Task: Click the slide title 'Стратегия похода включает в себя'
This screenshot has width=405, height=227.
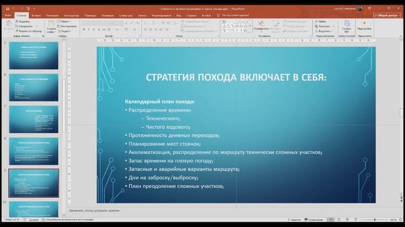Action: (x=236, y=77)
